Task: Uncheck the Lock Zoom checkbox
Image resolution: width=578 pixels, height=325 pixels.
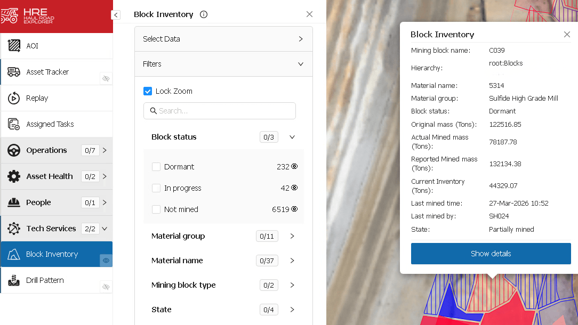Action: [148, 91]
